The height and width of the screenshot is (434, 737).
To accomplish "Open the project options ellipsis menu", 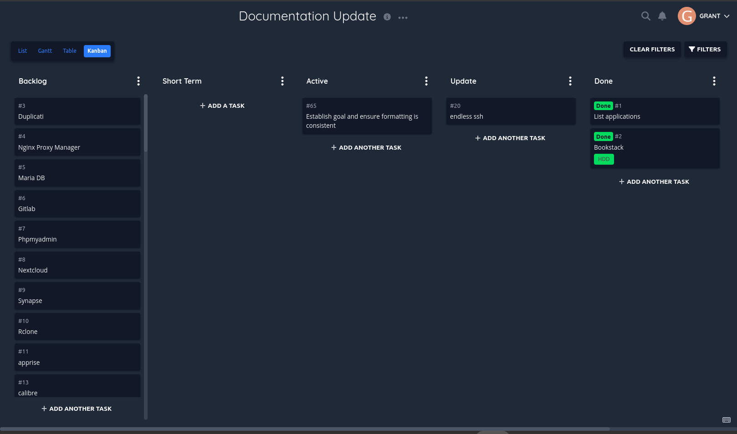I will 403,18.
